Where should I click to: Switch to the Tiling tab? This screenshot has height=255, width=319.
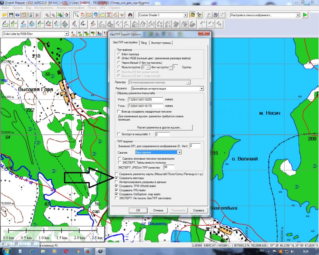pos(144,43)
